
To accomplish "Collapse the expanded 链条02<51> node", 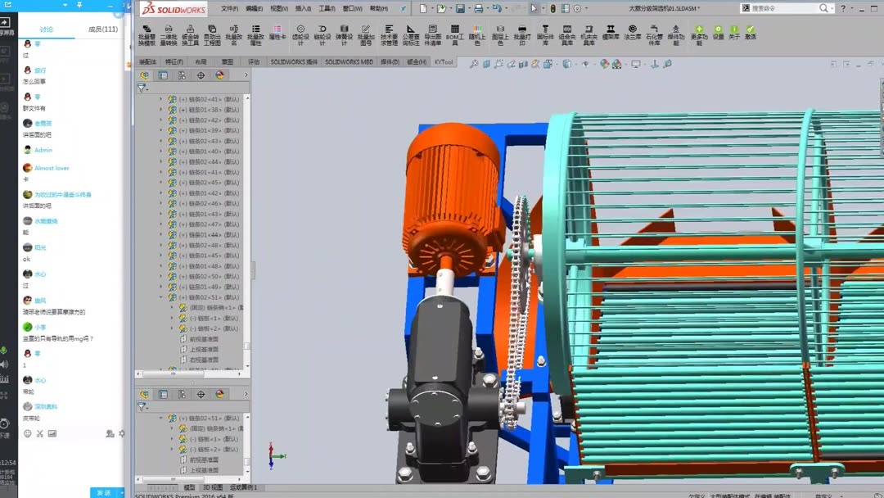I will tap(160, 418).
